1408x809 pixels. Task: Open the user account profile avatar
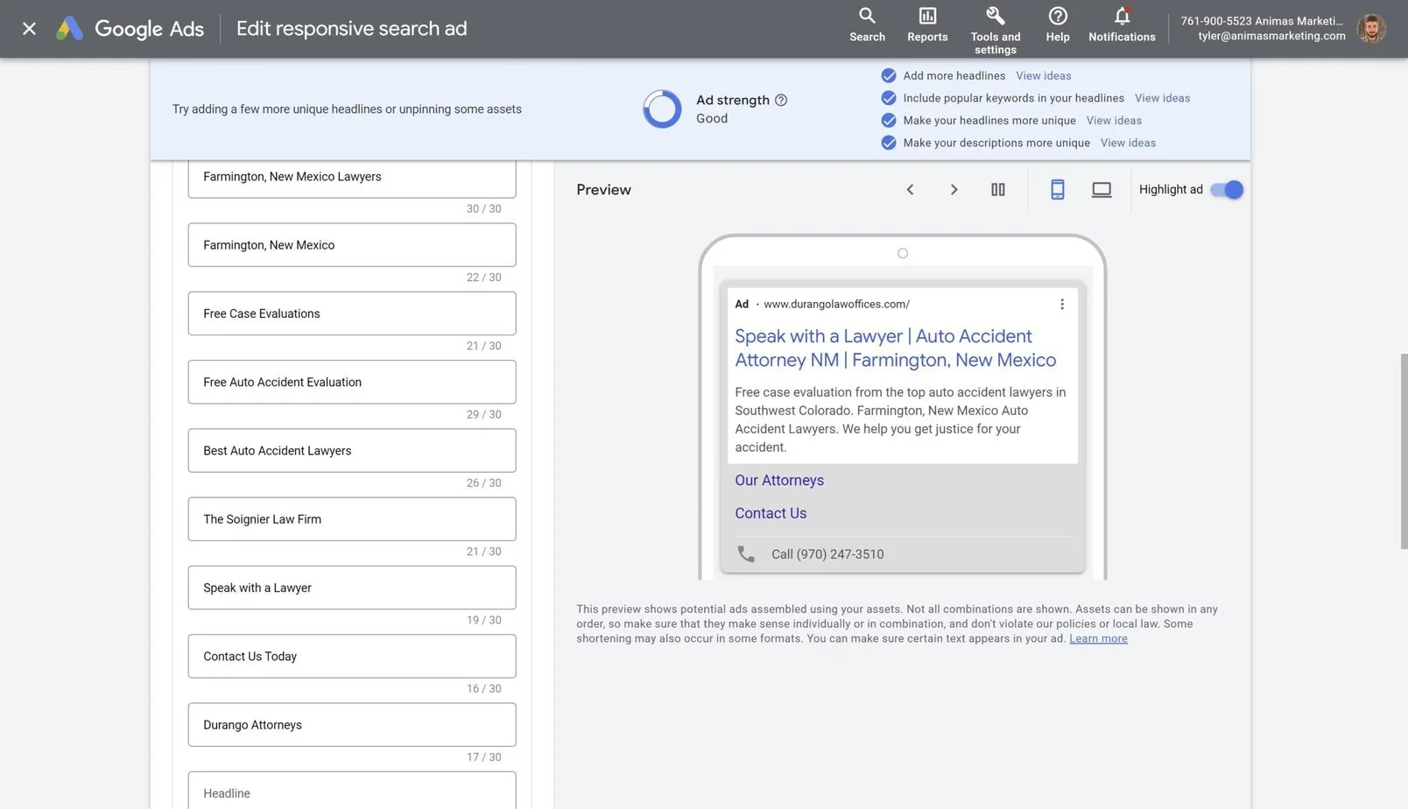[x=1370, y=29]
